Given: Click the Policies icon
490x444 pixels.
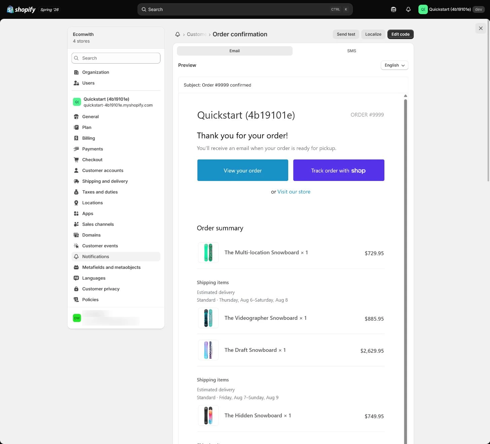Looking at the screenshot, I should pos(76,300).
